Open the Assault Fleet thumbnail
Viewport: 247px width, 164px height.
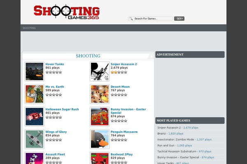pyautogui.click(x=35, y=158)
